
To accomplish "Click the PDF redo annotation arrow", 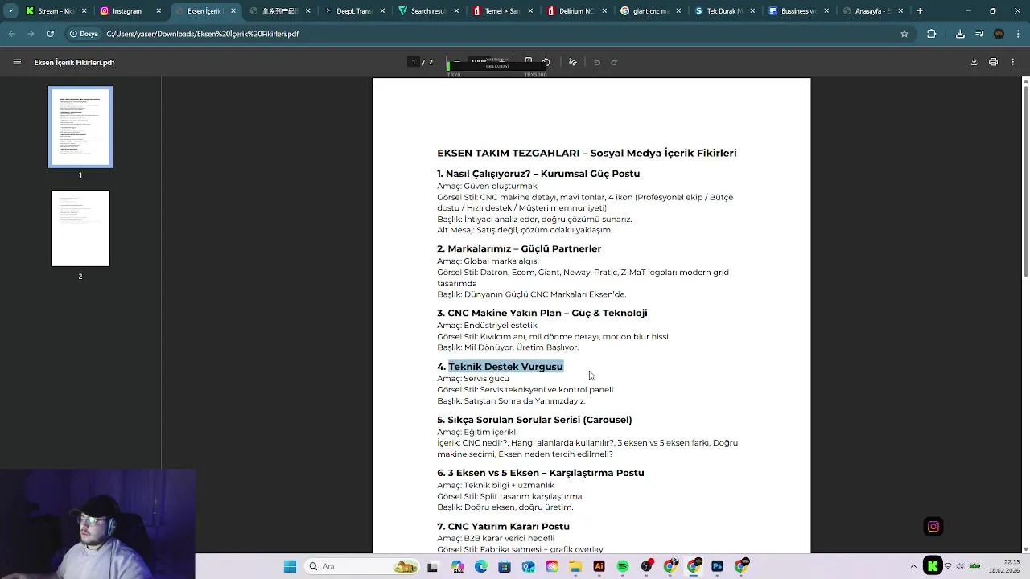I will (613, 62).
